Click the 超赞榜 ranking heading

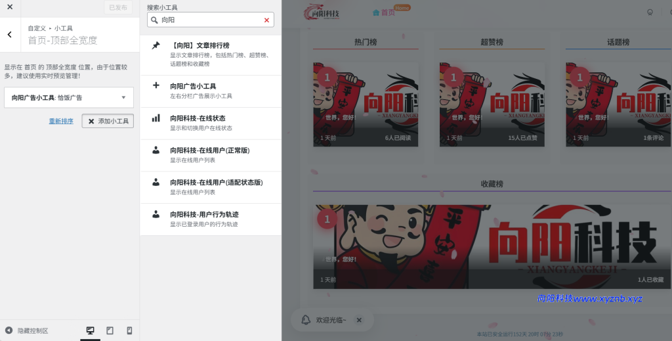pyautogui.click(x=492, y=42)
